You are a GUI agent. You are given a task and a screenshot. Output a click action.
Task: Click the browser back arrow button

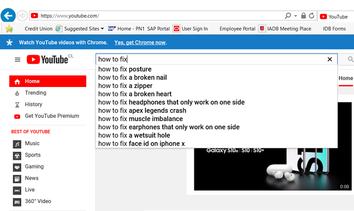click(x=8, y=15)
